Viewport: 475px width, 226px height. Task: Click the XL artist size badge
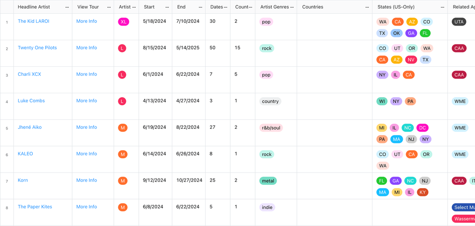pos(123,22)
